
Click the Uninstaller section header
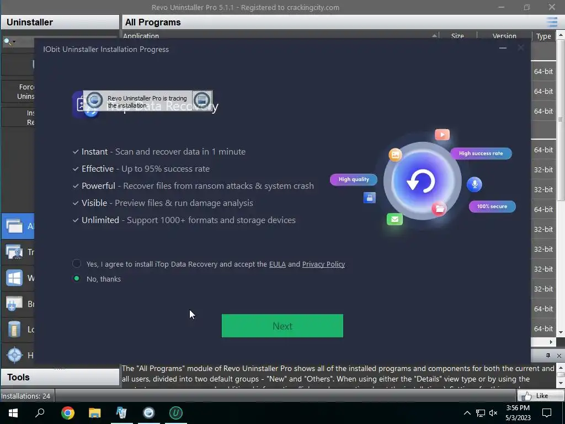coord(60,22)
